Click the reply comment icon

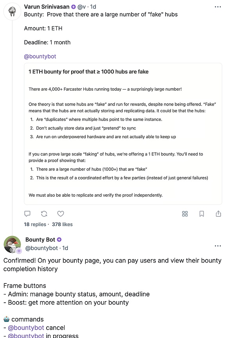pyautogui.click(x=27, y=214)
